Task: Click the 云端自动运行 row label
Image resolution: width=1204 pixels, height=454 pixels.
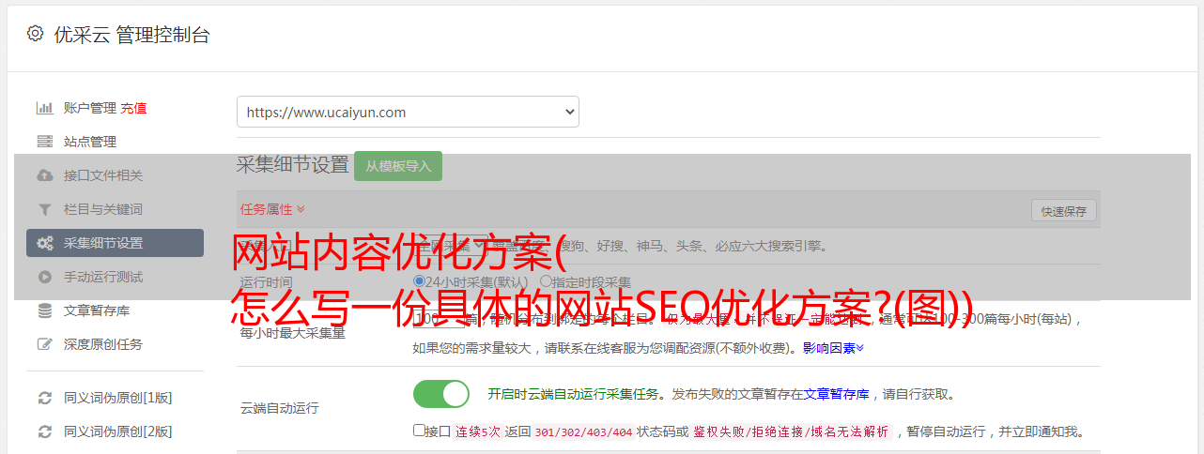Action: click(279, 408)
